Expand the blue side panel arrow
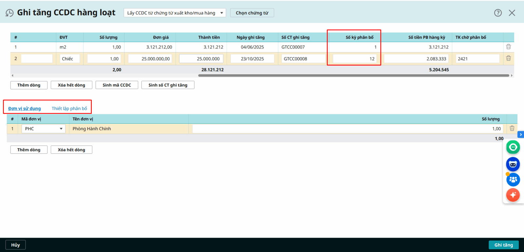 [521, 135]
